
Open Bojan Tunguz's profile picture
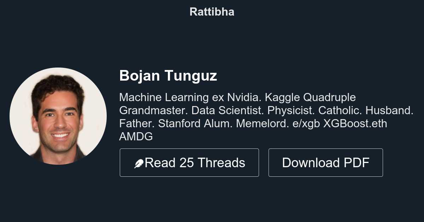click(58, 116)
